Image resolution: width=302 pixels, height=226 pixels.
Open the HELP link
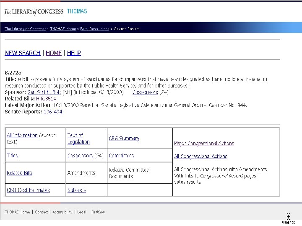coord(74,53)
